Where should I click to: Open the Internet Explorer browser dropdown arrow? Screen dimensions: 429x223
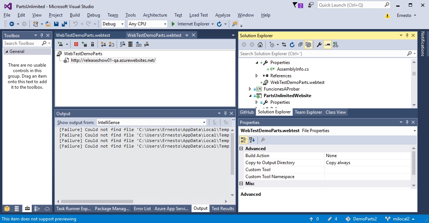(x=213, y=24)
